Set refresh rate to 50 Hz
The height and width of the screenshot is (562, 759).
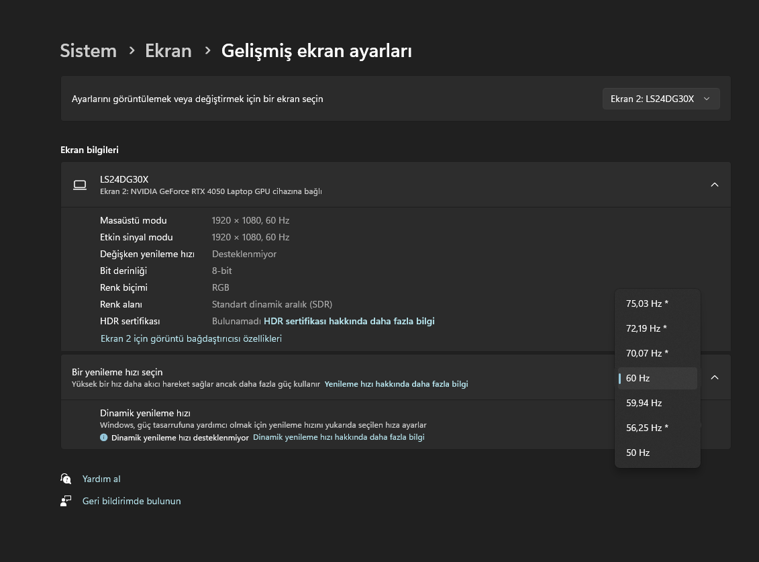pos(638,453)
